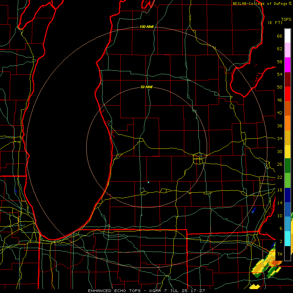Click the bright red legend swatch
Image resolution: width=293 pixels, height=293 pixels.
[287, 94]
